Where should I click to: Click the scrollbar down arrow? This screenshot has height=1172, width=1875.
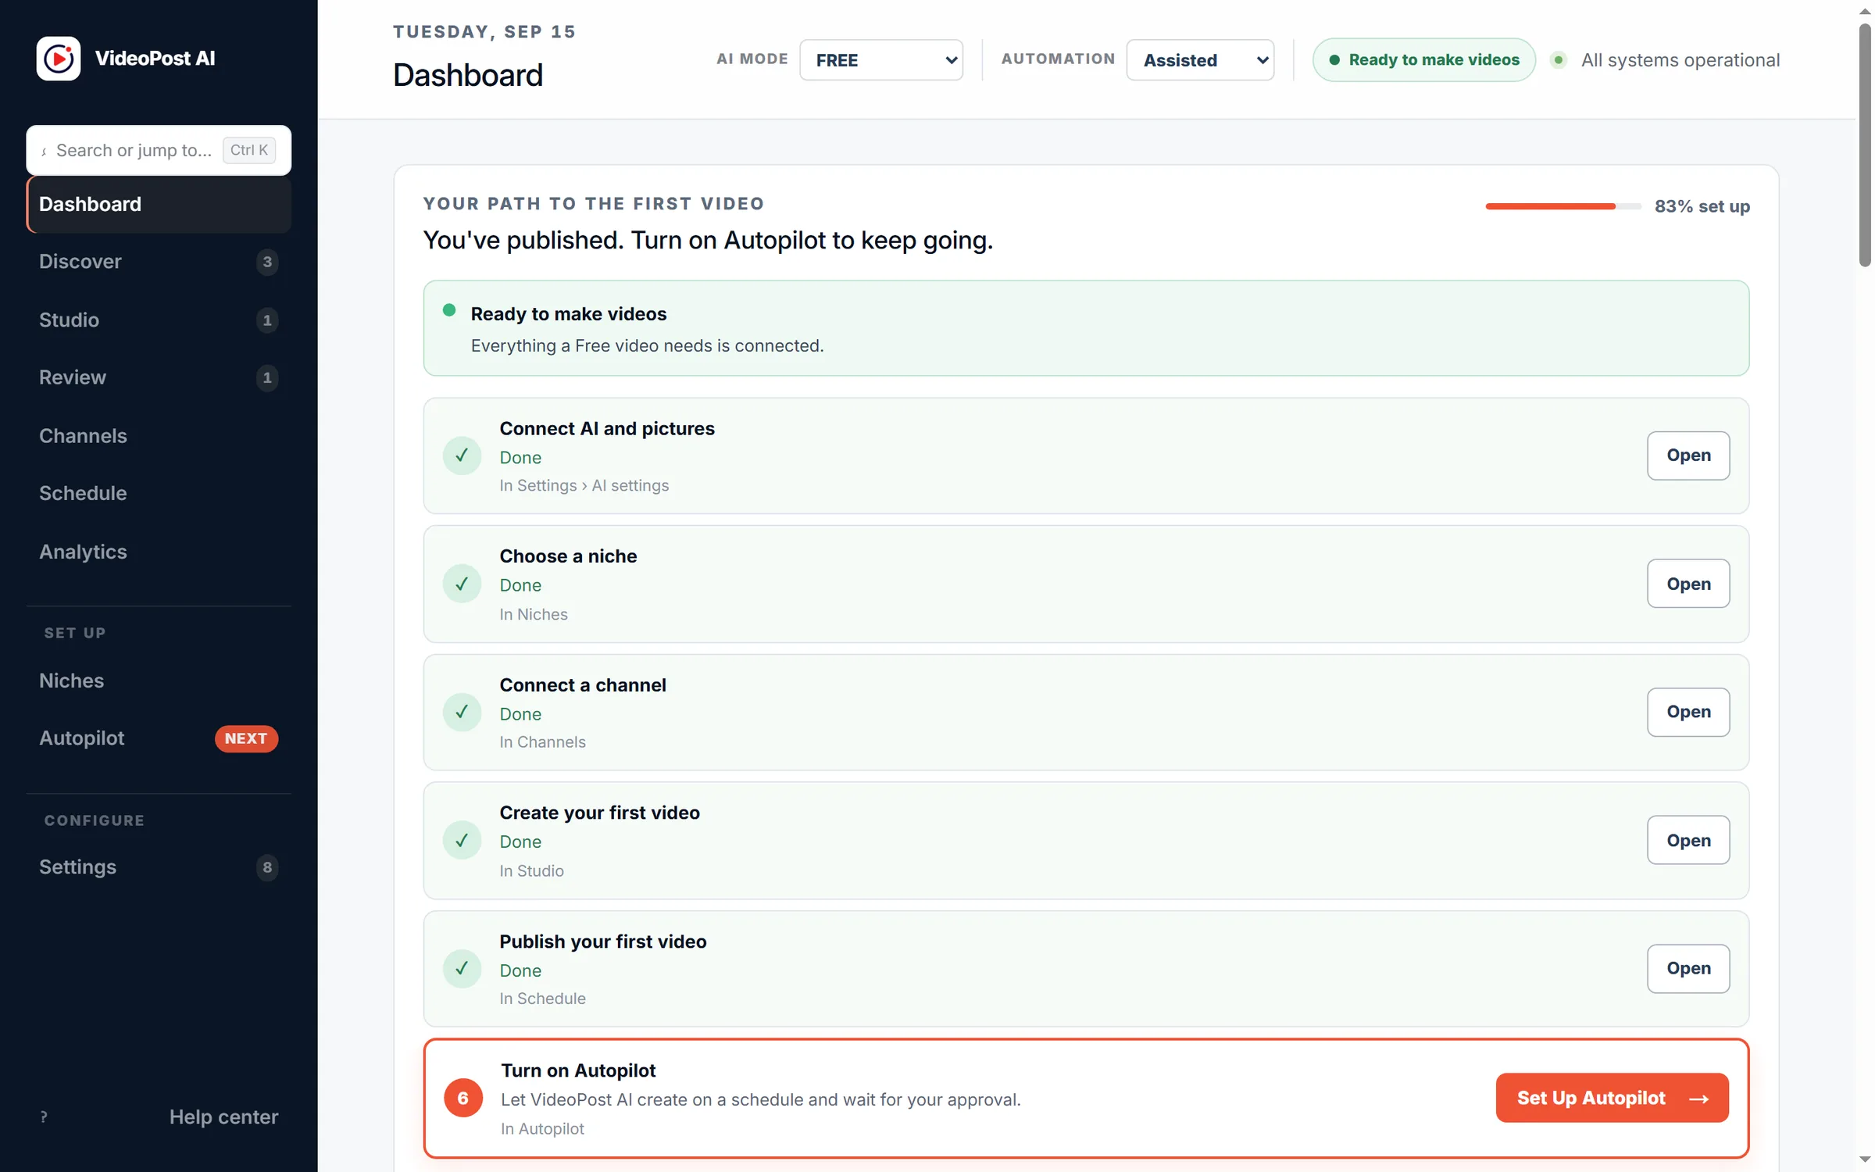pos(1865,1159)
